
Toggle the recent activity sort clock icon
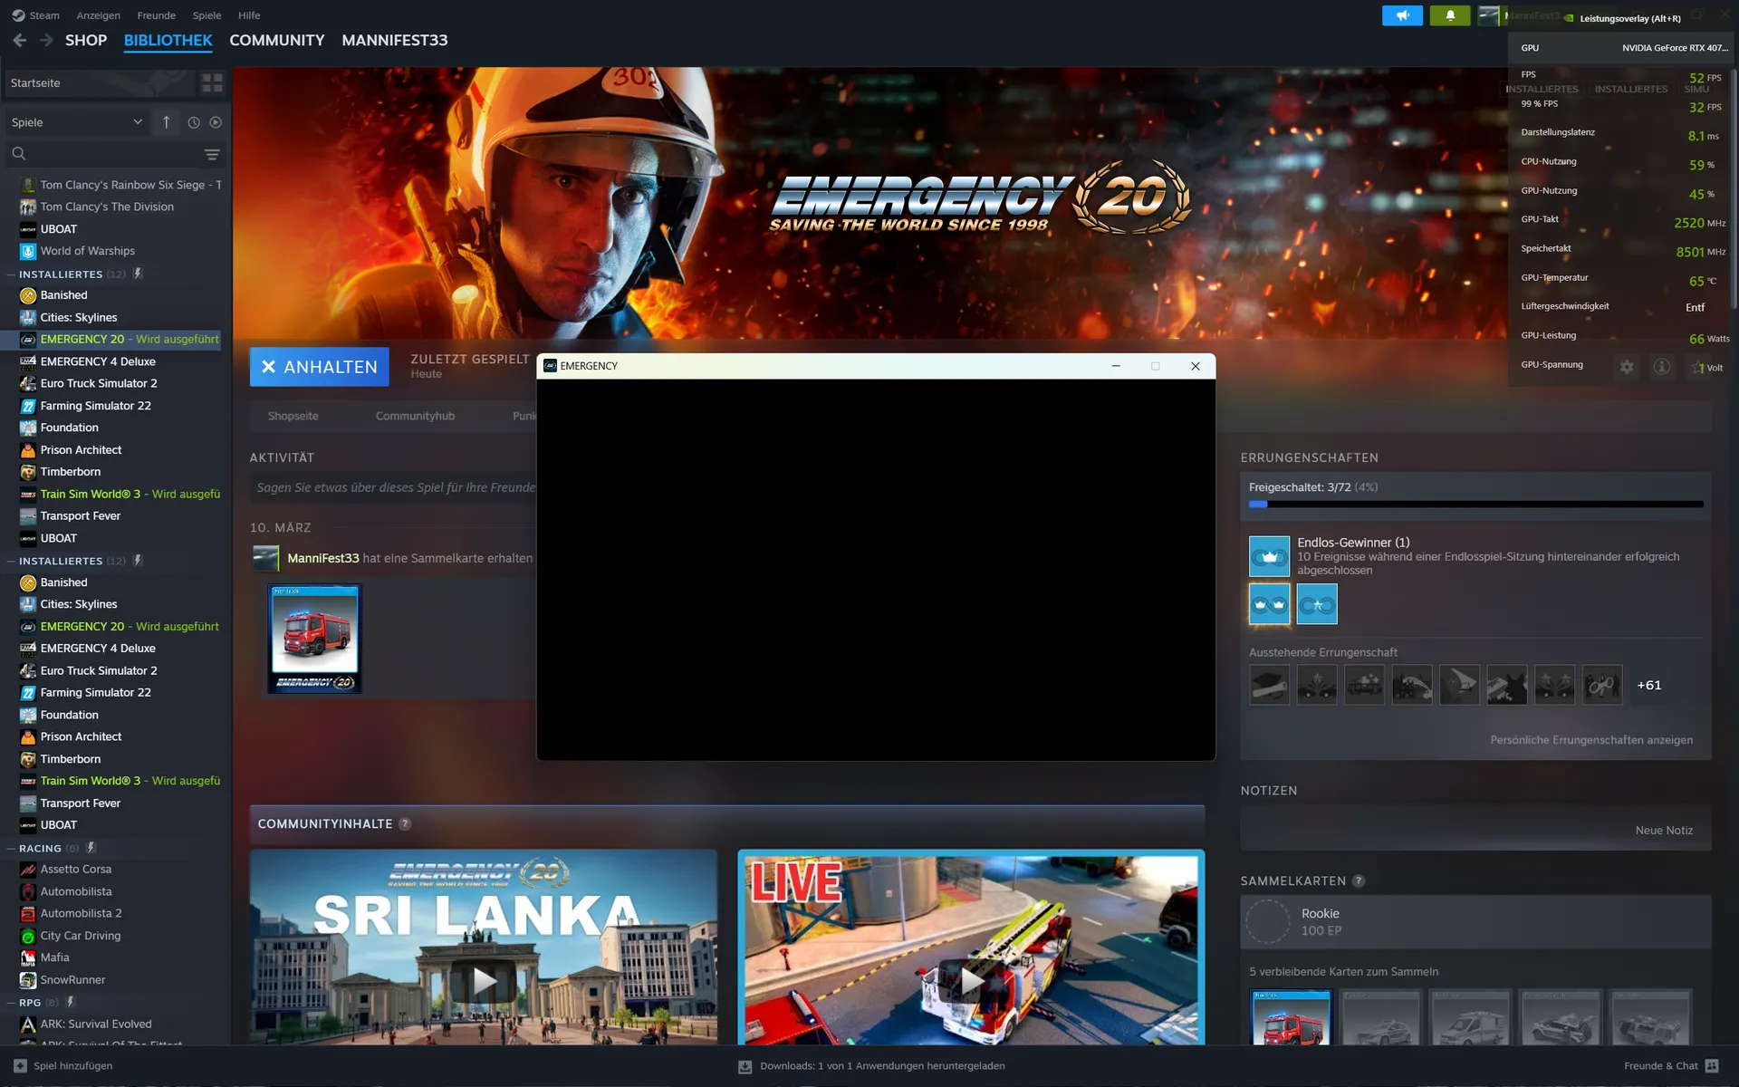(193, 122)
